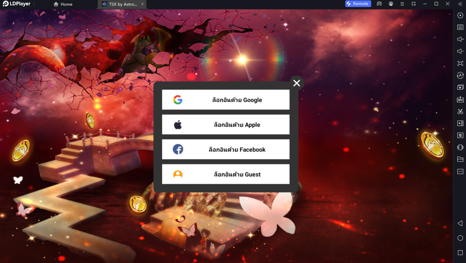Rotate or shake the screen icon
466x263 pixels.
[x=460, y=147]
